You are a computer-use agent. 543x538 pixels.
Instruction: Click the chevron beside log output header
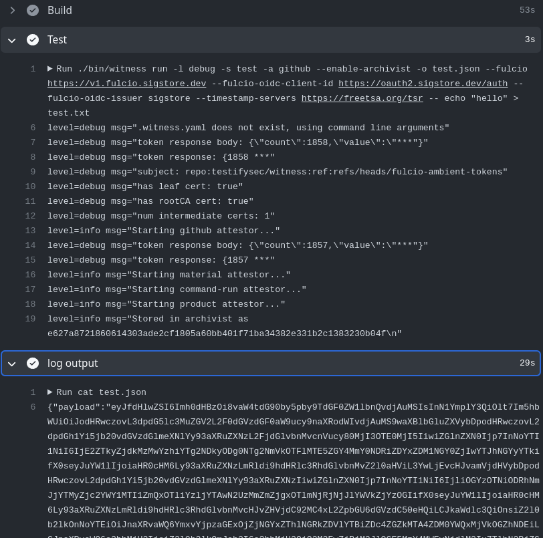click(11, 364)
